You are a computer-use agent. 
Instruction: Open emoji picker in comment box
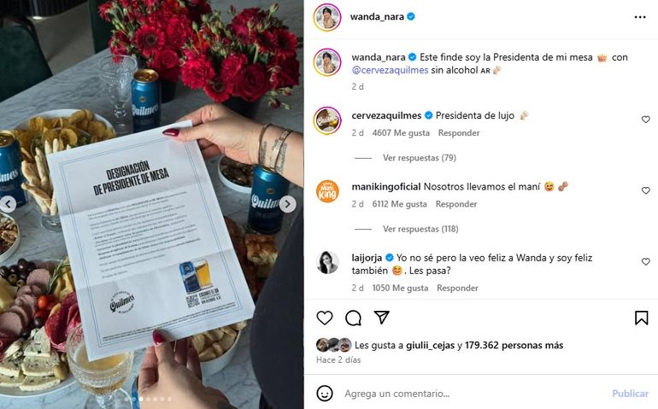325,394
